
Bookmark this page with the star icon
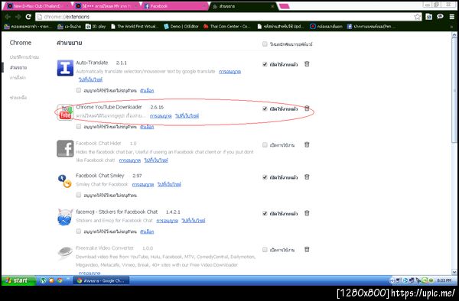tap(418, 17)
